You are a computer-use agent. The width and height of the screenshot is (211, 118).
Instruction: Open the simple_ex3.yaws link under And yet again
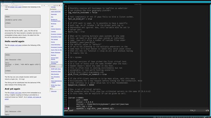point(34,97)
